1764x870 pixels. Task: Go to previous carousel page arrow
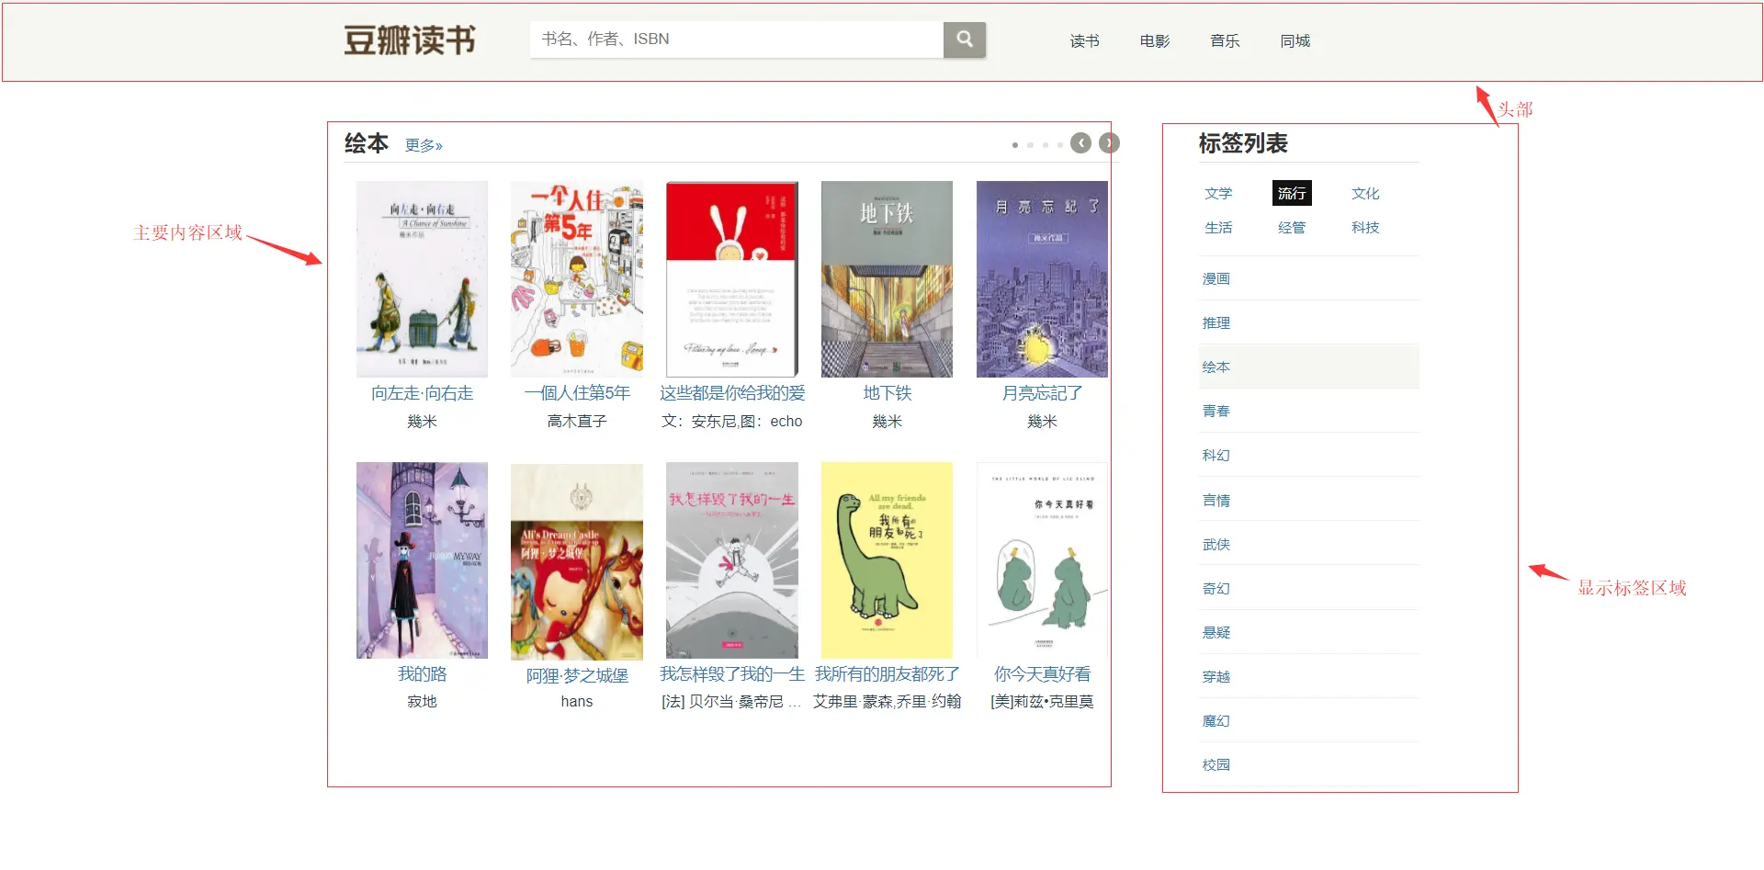(x=1081, y=143)
